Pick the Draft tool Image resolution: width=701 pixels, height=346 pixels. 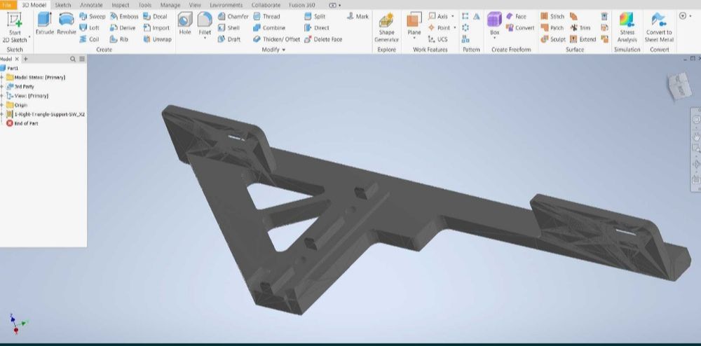(229, 39)
